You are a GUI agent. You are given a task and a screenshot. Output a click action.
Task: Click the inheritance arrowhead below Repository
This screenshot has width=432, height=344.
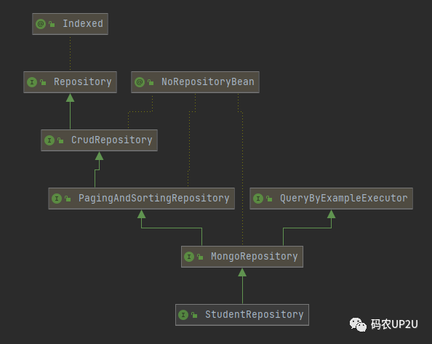pyautogui.click(x=71, y=97)
